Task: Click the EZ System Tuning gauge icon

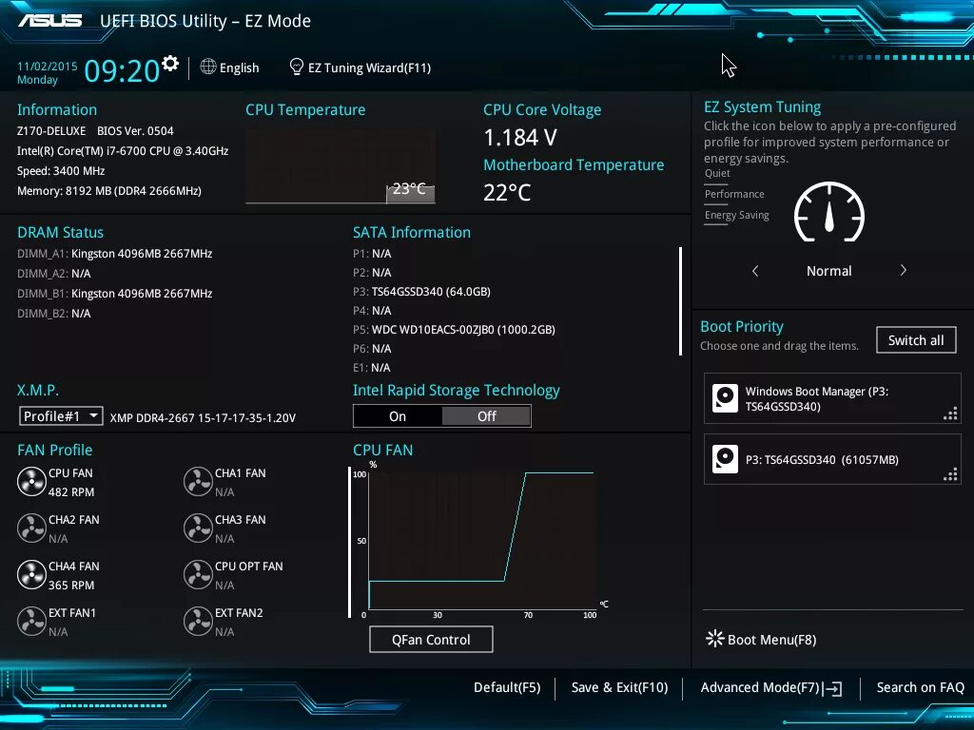Action: (829, 212)
